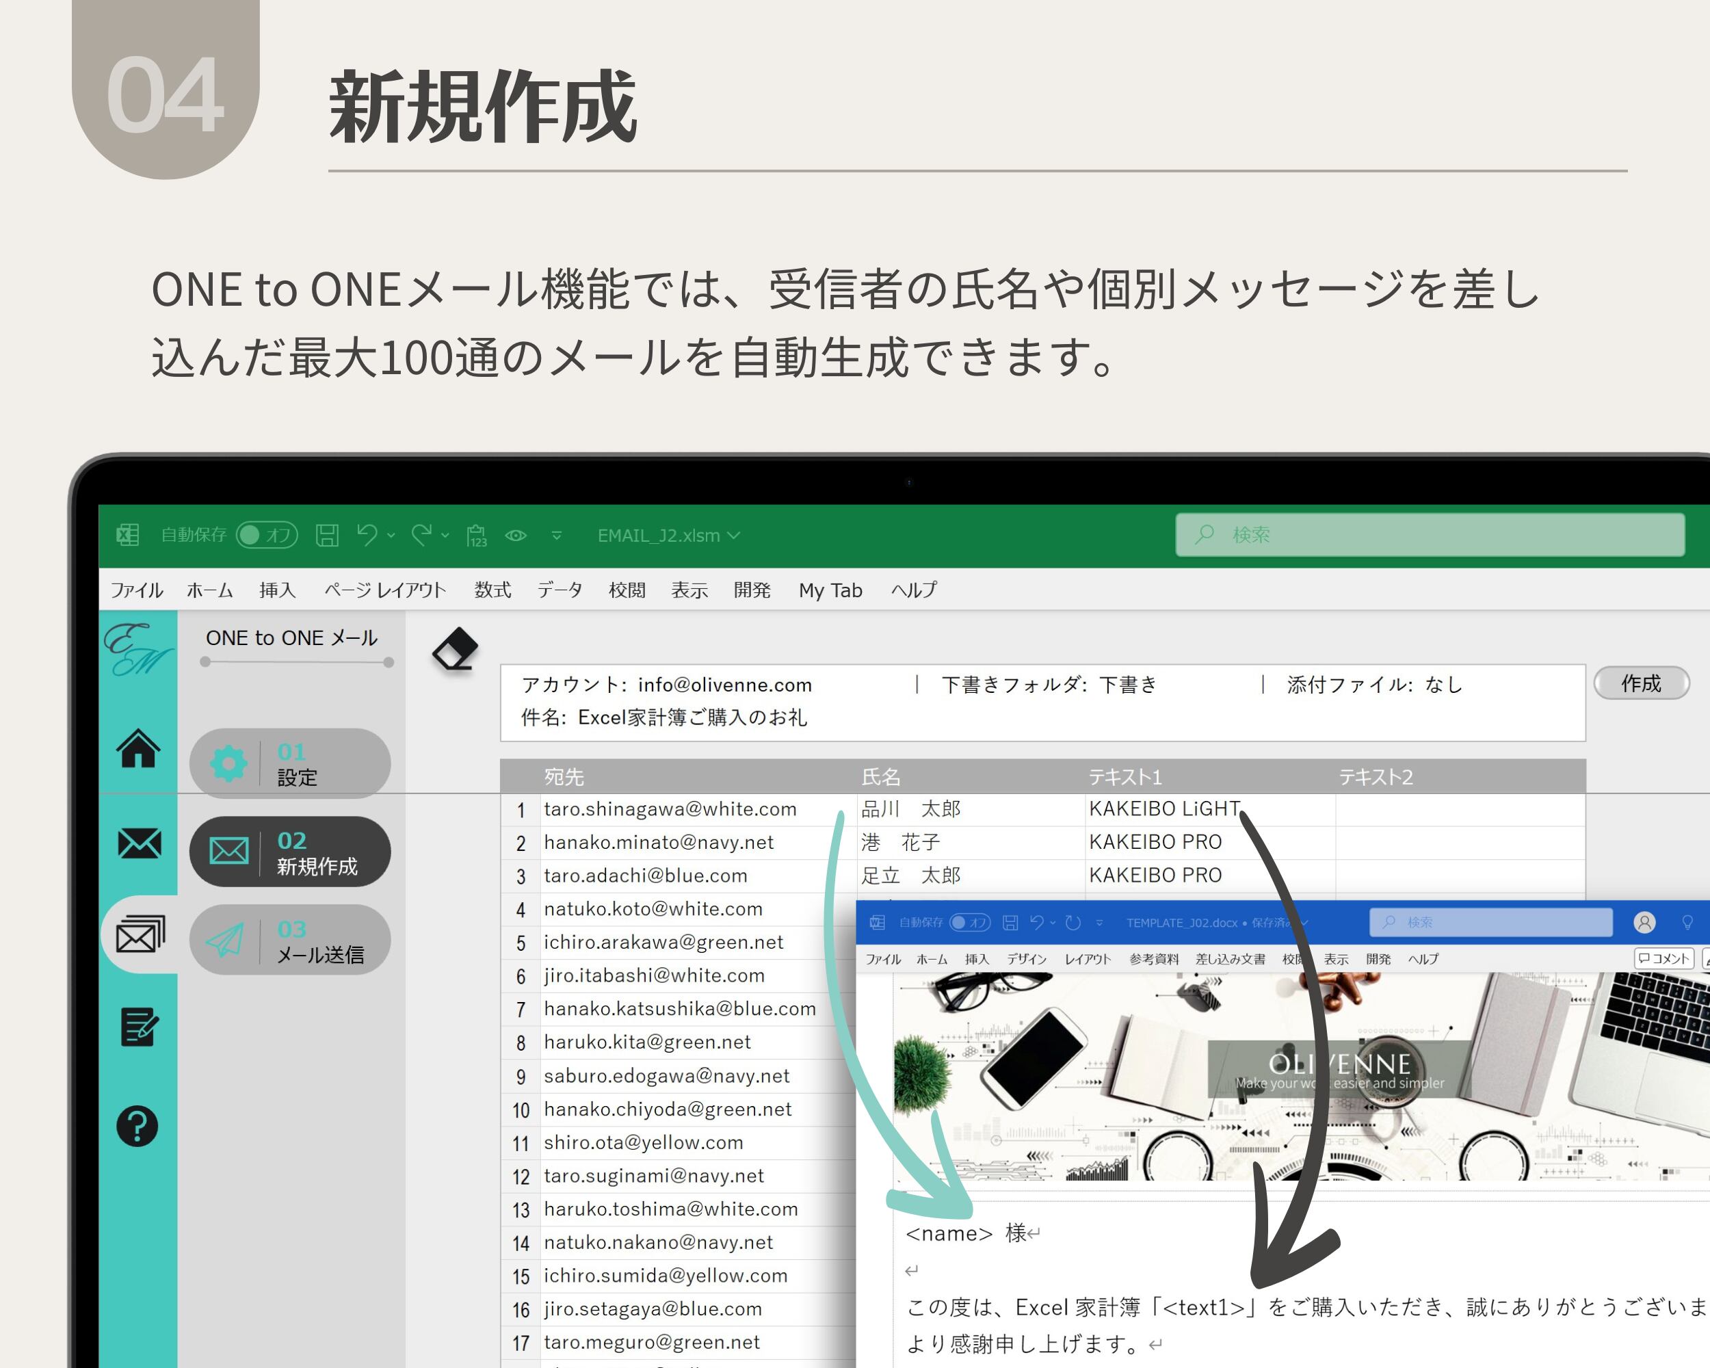Screen dimensions: 1710x1368
Task: Select the stacked envelopes sidebar icon
Action: click(x=140, y=934)
